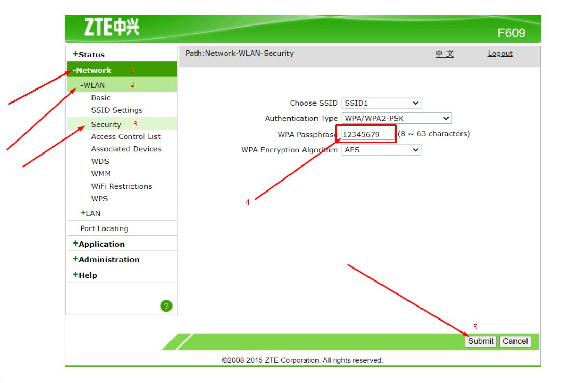Click the WPA Passphrase input field

click(x=367, y=134)
